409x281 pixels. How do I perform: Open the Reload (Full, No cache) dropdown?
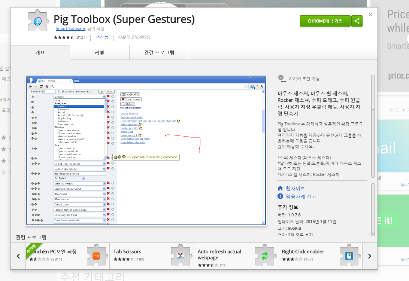click(x=80, y=164)
